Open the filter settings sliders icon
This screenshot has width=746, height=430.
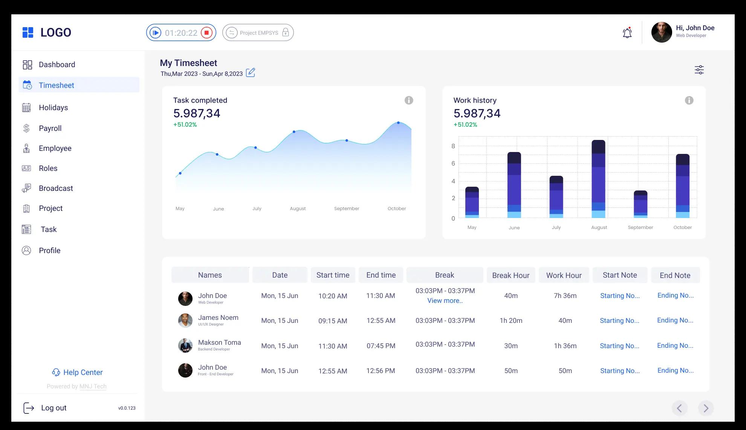(x=699, y=70)
